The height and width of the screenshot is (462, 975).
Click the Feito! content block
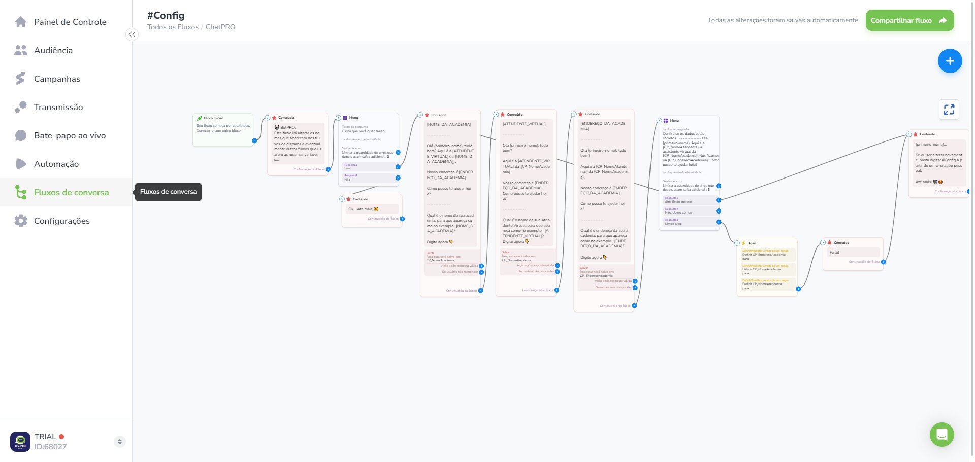(x=853, y=254)
